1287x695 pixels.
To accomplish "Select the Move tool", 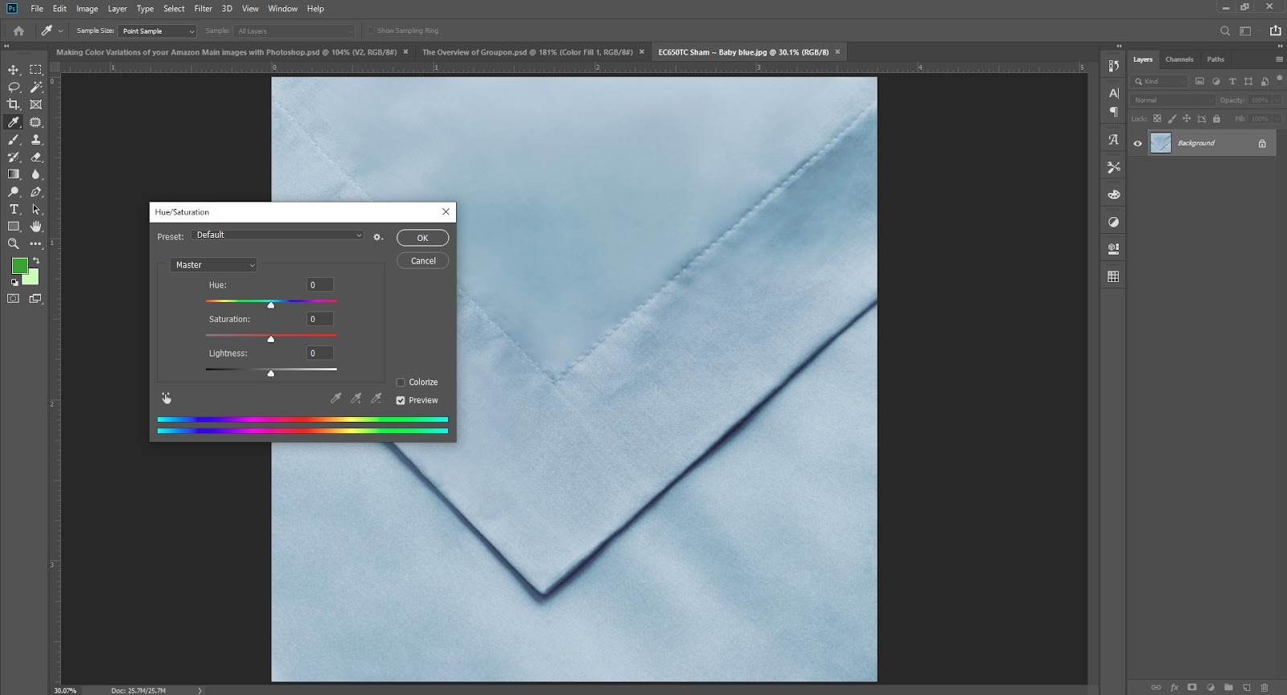I will [x=14, y=70].
